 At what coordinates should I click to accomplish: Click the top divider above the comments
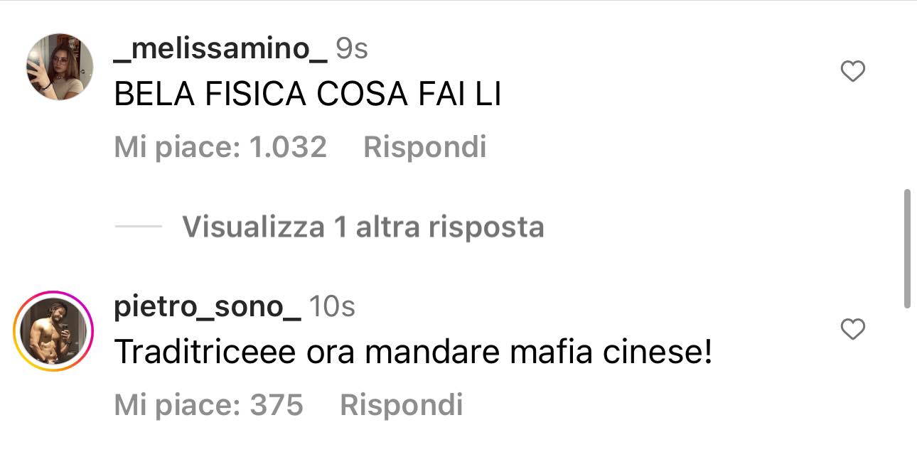click(458, 1)
